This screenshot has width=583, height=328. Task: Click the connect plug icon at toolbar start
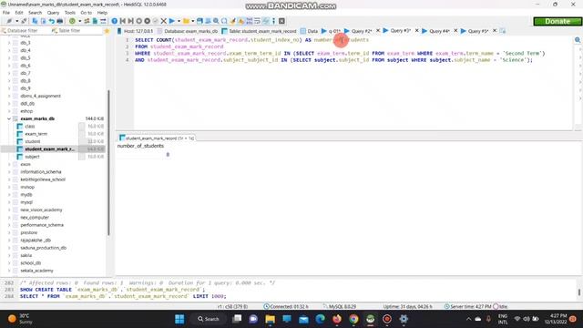click(x=9, y=21)
